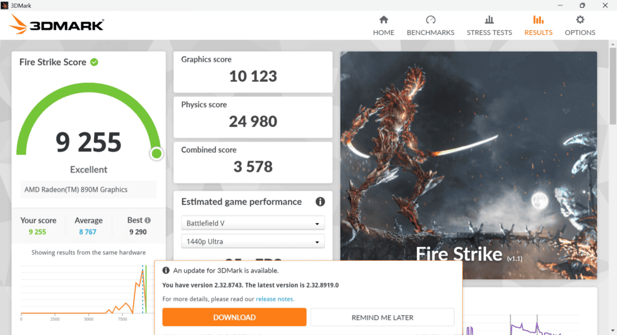Select the RESULTS tab label
Viewport: 617px width, 335px height.
tap(538, 32)
